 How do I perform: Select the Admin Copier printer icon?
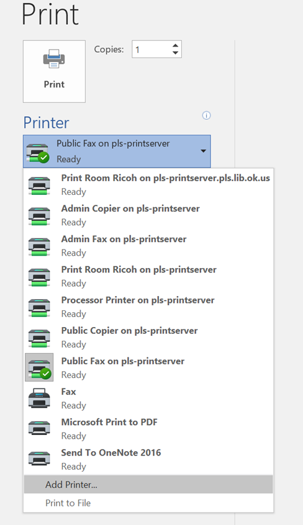tap(39, 215)
